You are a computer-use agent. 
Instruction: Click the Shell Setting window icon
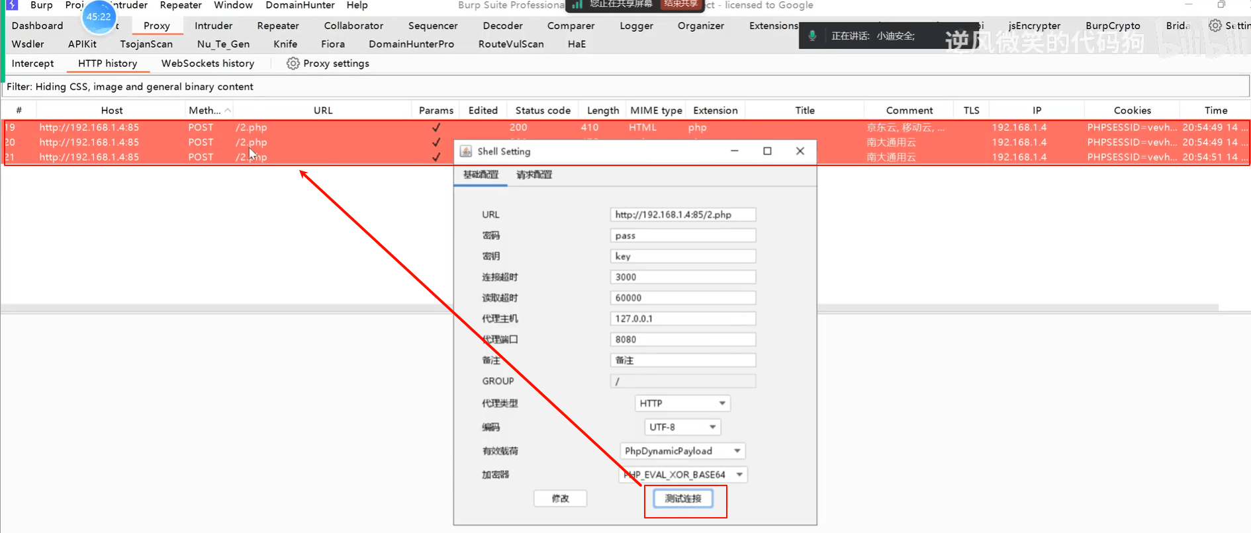[x=466, y=151]
